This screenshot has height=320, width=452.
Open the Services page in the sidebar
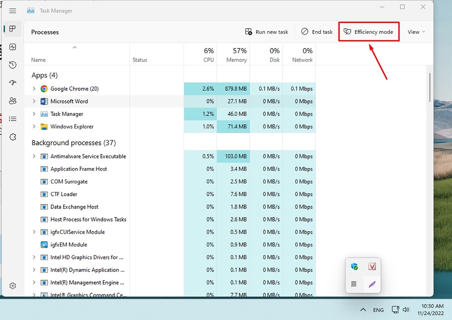coord(13,137)
